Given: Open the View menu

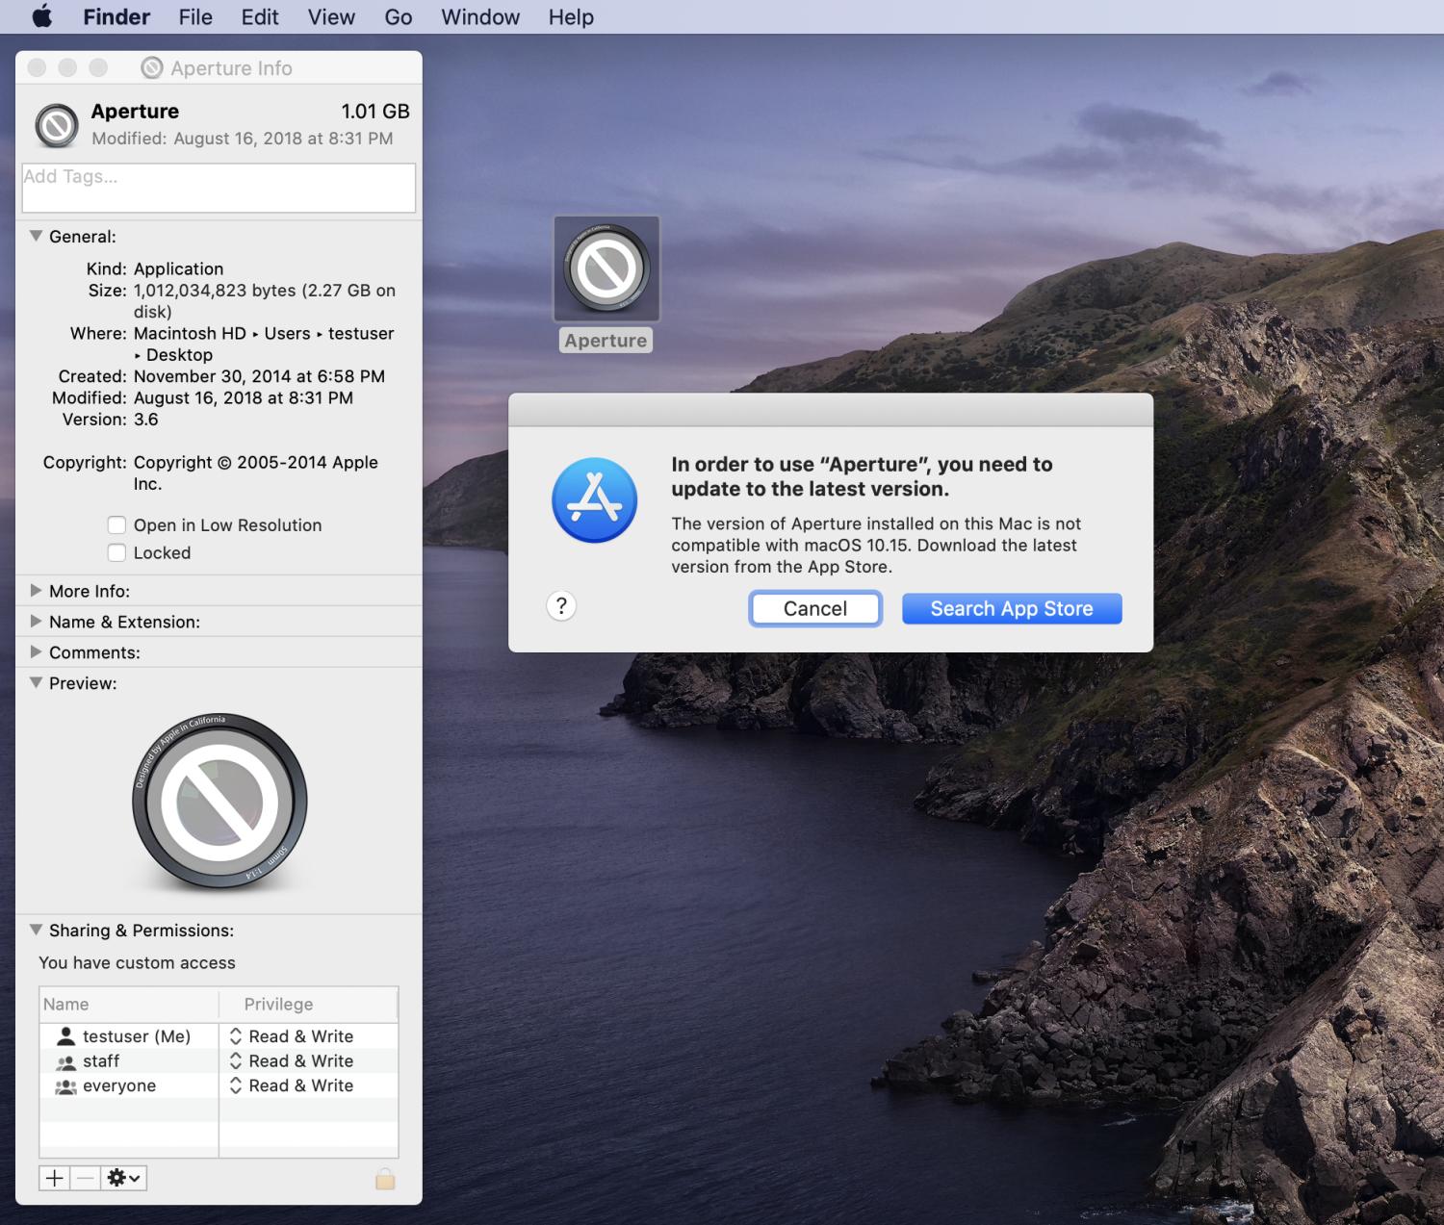Looking at the screenshot, I should click(331, 16).
